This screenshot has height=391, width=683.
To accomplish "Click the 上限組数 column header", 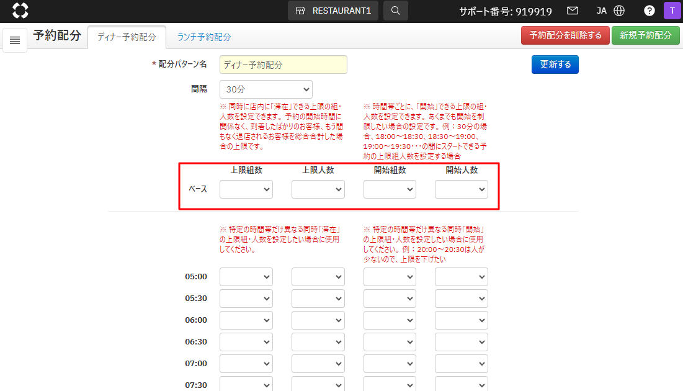I will (x=246, y=171).
